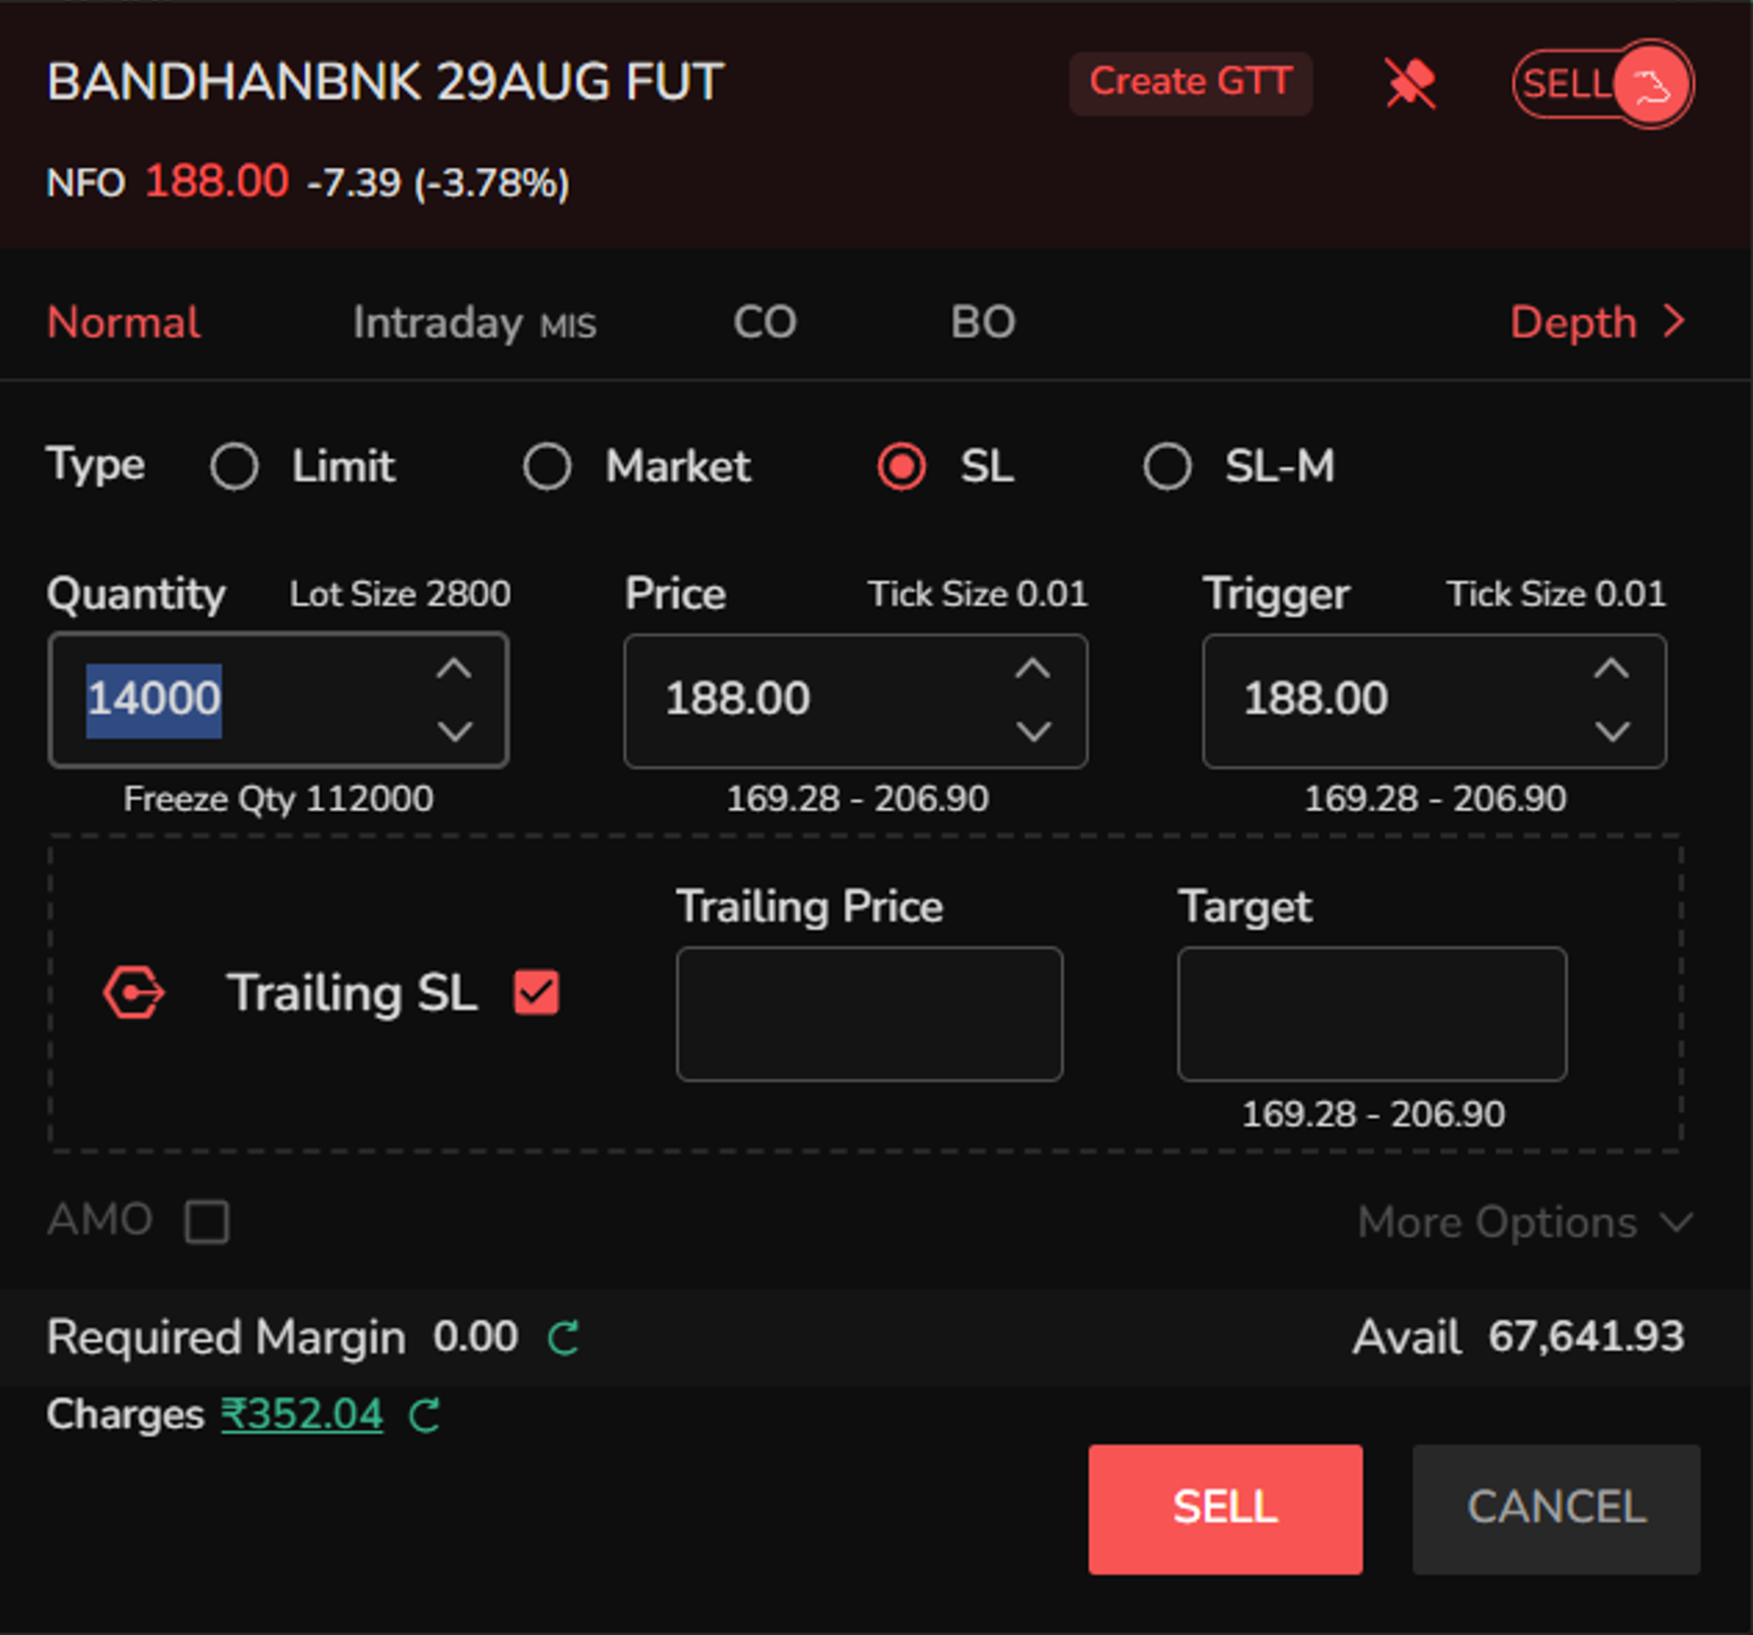Screen dimensions: 1753x1635
Task: Increase Trigger with up arrow
Action: coord(1611,669)
